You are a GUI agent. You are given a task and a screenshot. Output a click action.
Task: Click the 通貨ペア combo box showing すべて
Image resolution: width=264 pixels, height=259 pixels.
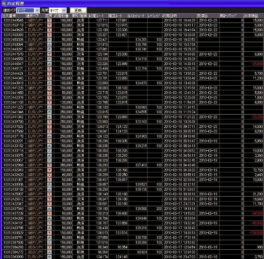[x=28, y=11]
